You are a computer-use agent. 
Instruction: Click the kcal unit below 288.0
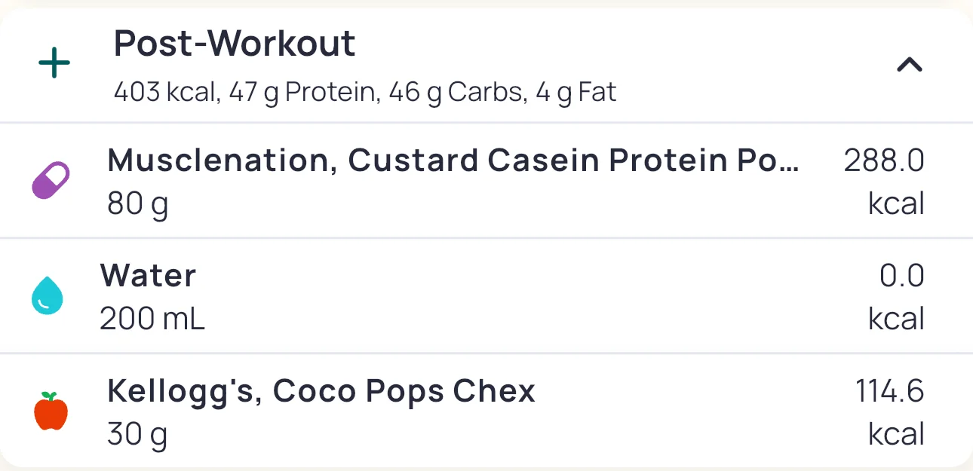pos(896,204)
